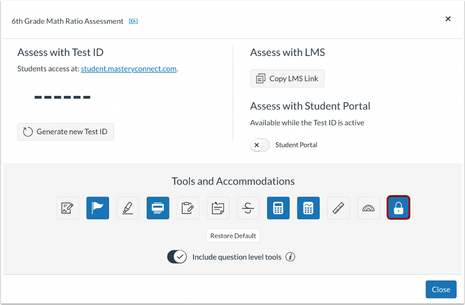The image size is (465, 305).
Task: Click the Copy LMS Link button
Action: coord(287,78)
